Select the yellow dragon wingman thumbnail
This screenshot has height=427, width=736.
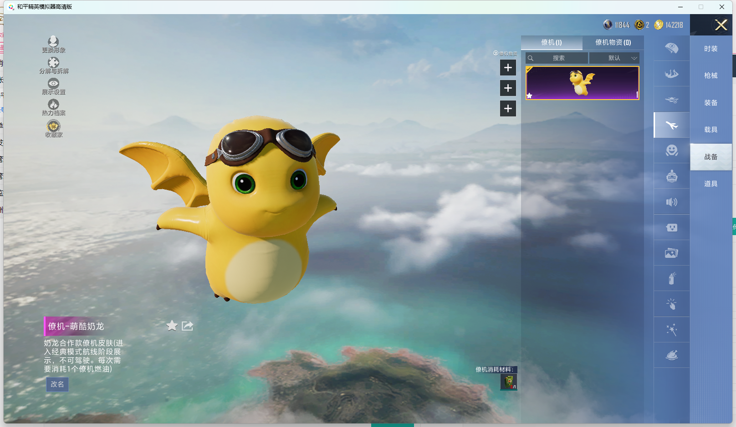pyautogui.click(x=582, y=83)
